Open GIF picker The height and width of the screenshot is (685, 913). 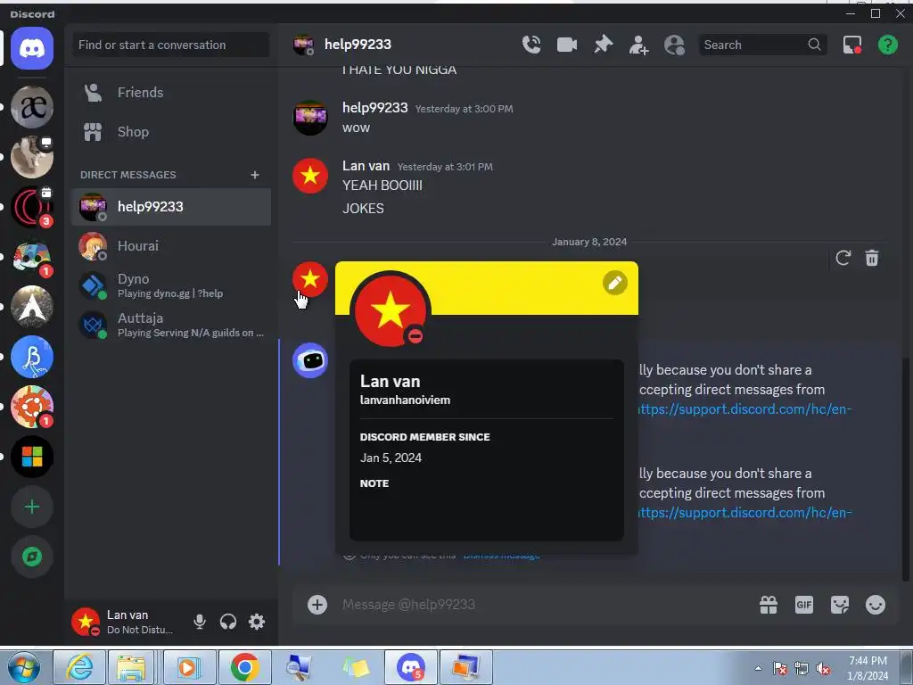[x=804, y=606]
